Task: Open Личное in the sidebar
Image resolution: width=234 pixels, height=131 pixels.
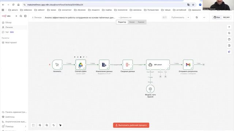Action: [14, 27]
